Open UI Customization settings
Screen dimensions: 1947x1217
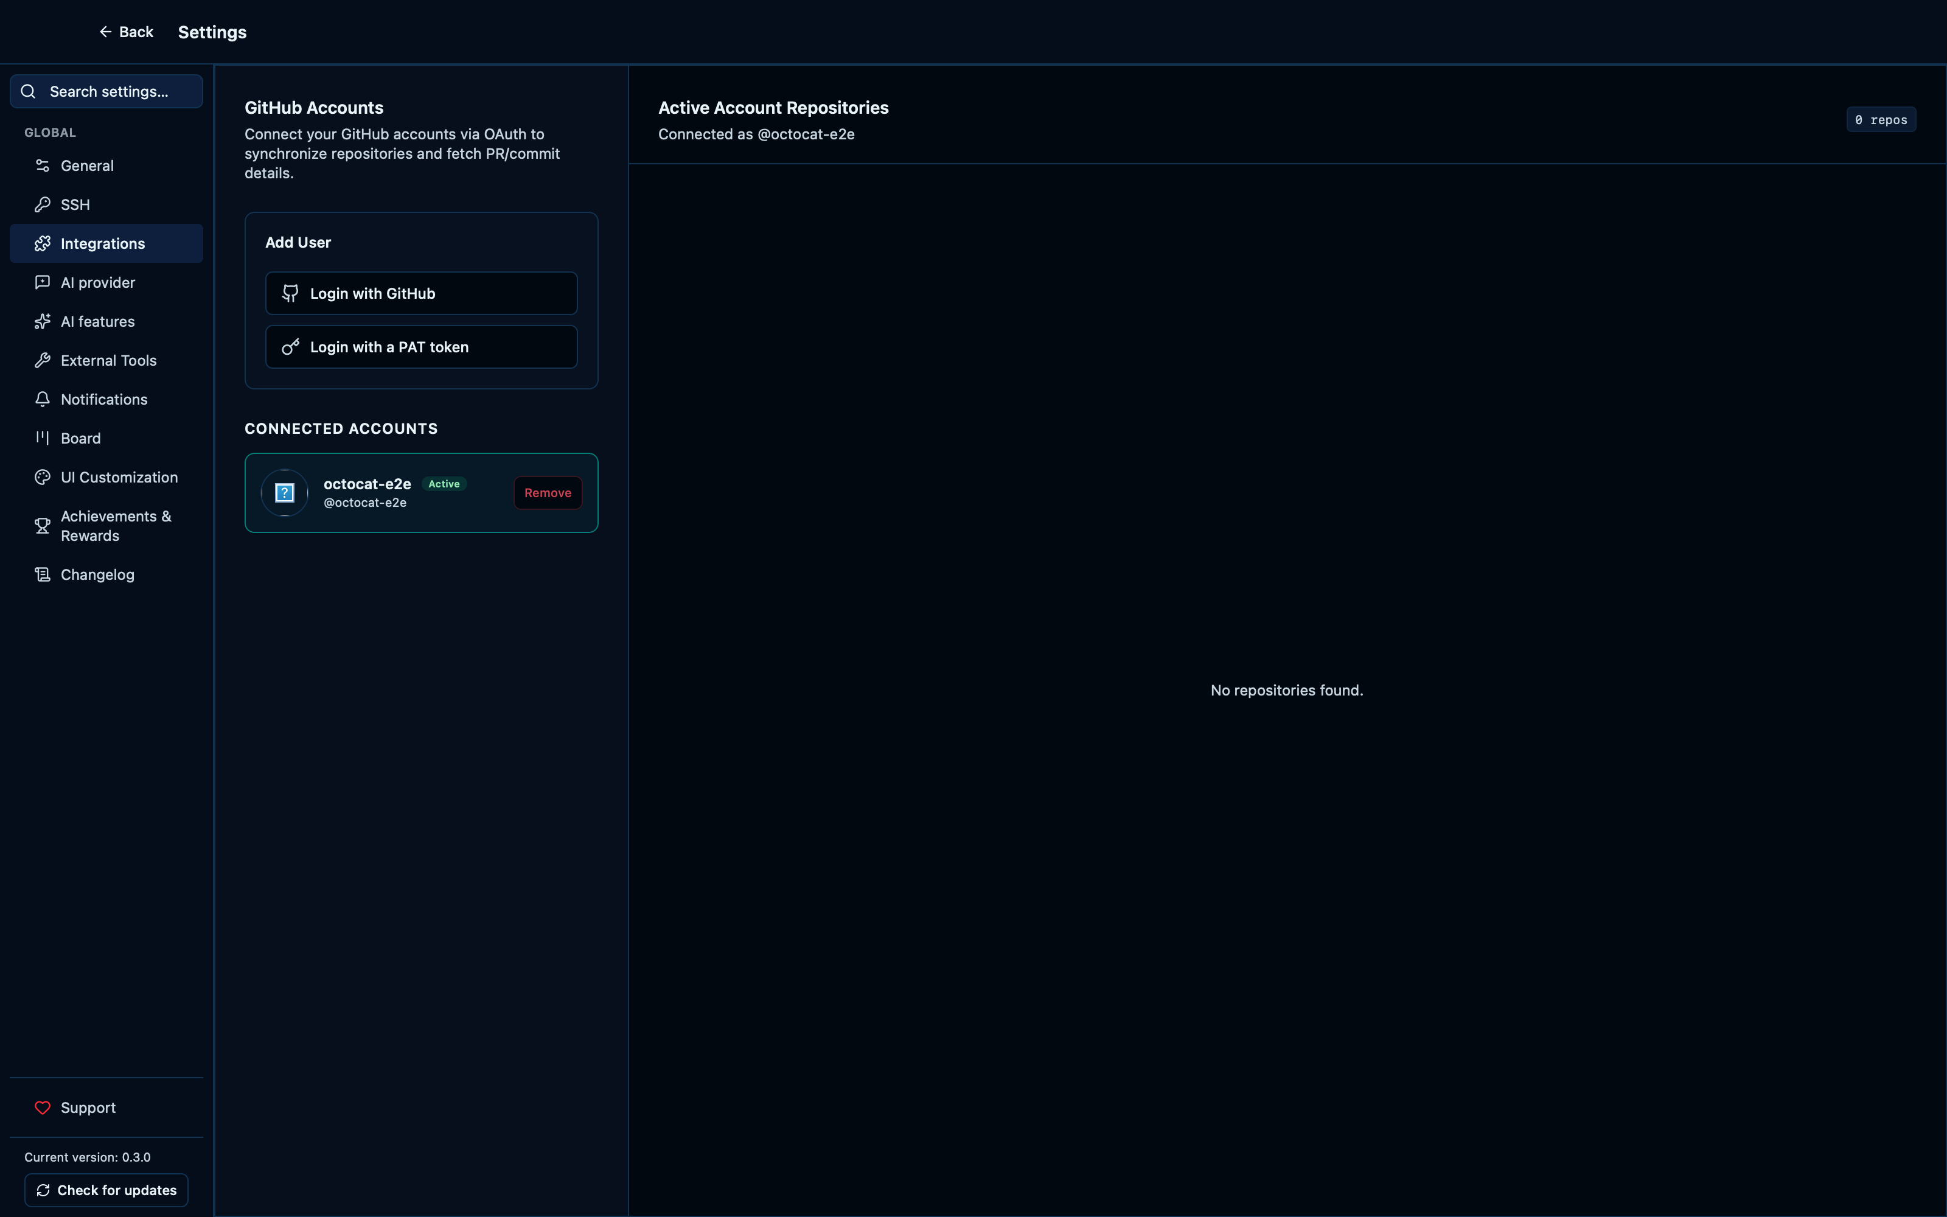[106, 477]
